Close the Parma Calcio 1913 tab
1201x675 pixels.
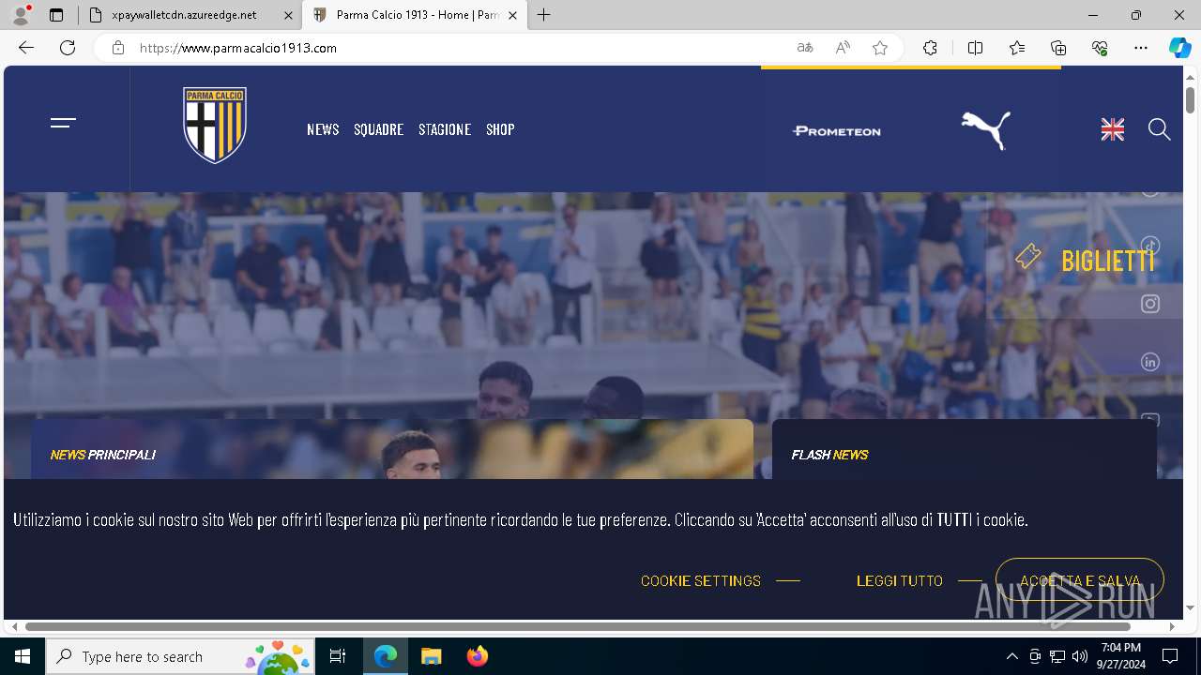coord(512,15)
